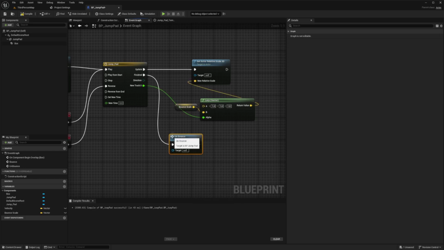The image size is (444, 250).
Task: Click Velocity variable type color pill
Action: [x=41, y=209]
